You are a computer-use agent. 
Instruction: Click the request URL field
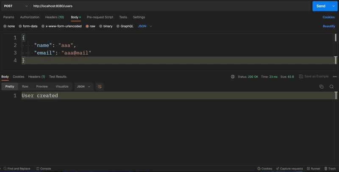pos(170,6)
